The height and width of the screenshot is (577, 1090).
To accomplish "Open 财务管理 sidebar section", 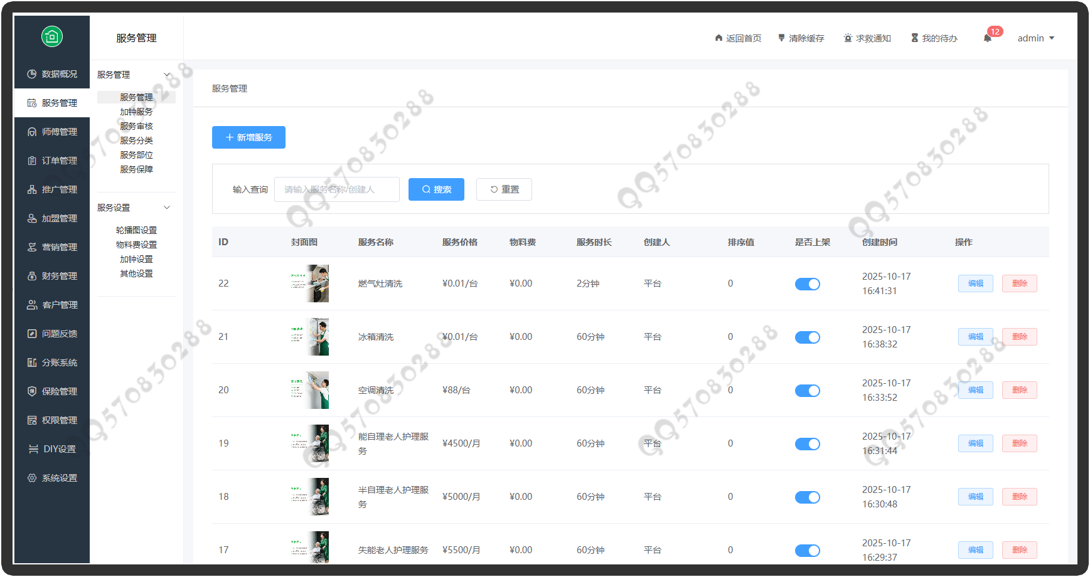I will tap(52, 276).
